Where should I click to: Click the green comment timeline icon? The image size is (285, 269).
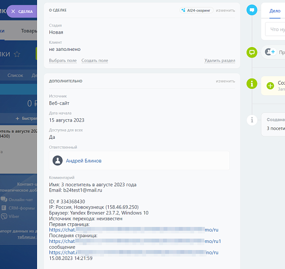252,52
